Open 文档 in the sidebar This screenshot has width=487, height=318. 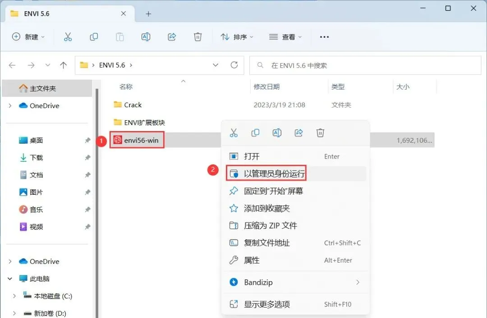(36, 175)
